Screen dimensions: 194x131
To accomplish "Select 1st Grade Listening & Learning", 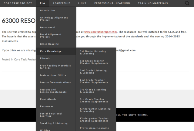I will coord(93,52).
